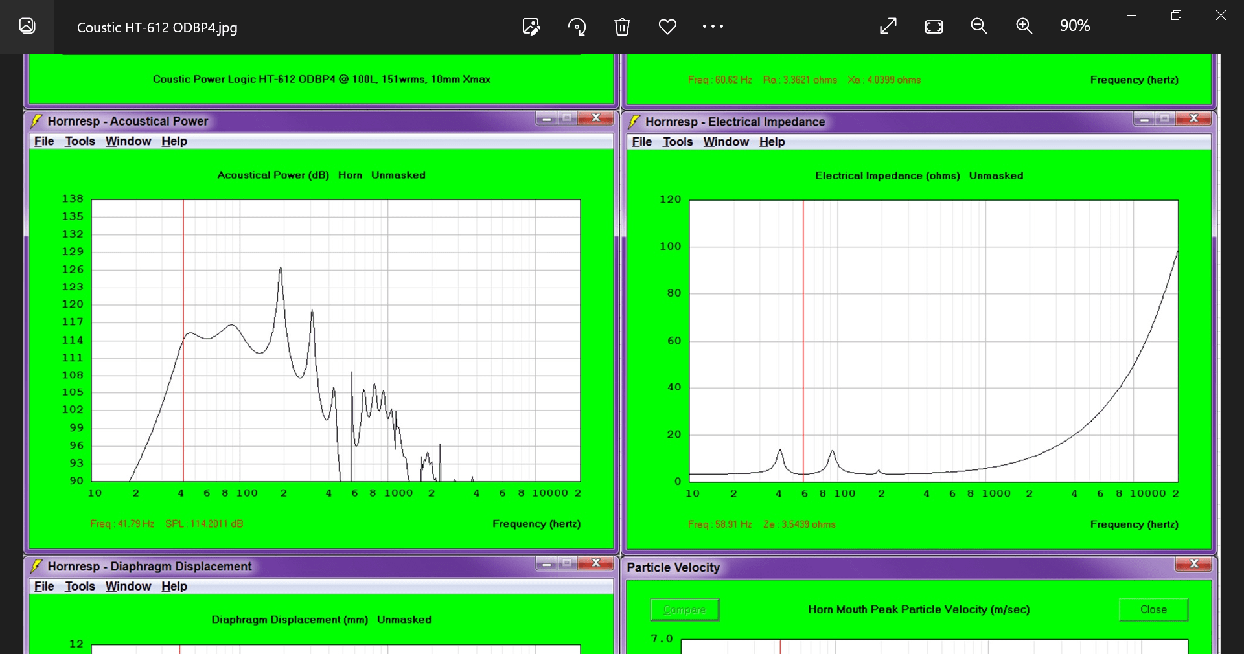Screen dimensions: 1244x654
Task: Click the Acoustical Power (dB) chart heading
Action: (273, 175)
